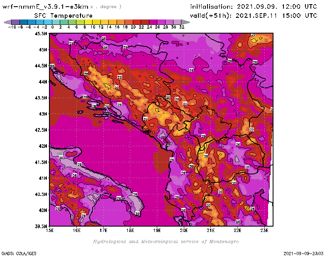332x256 pixels.
Task: Click the '44N' latitude axis label
Action: pos(43,82)
